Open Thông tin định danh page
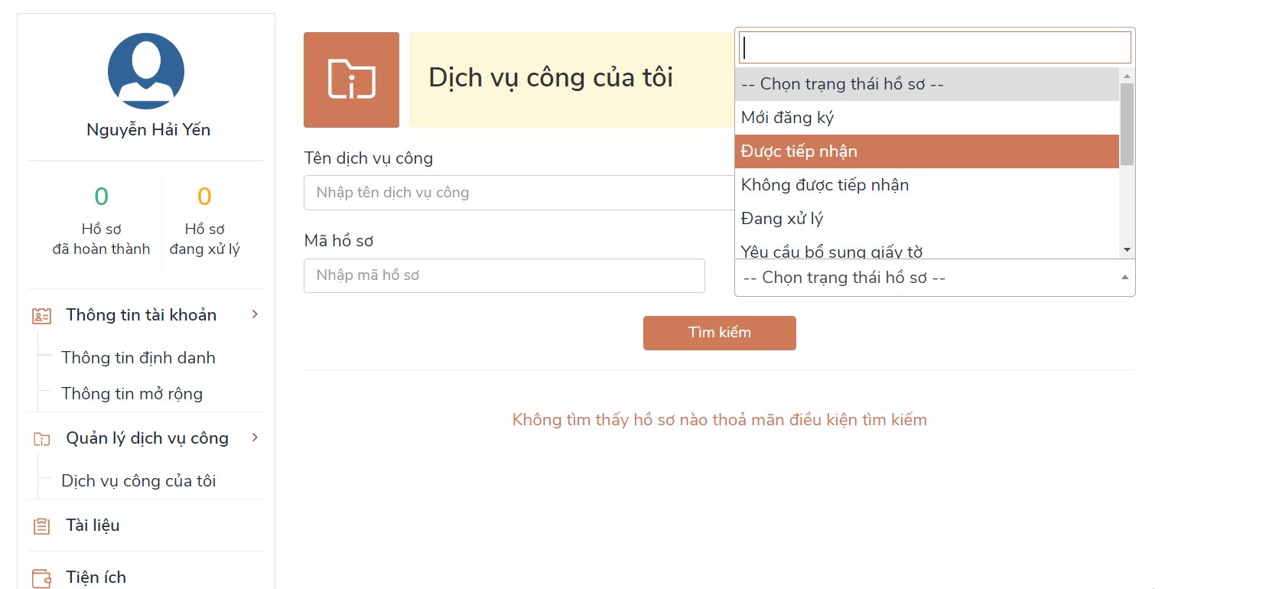Viewport: 1269px width, 589px height. click(138, 358)
